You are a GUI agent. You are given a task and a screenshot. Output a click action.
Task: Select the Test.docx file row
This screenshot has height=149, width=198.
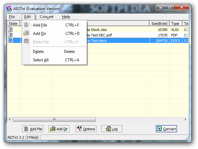(x=98, y=41)
